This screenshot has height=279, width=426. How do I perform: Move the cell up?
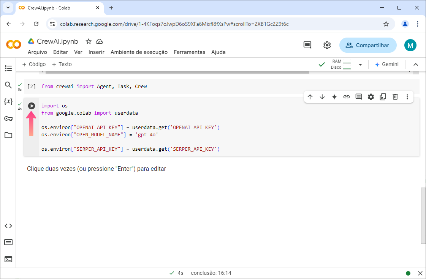coord(310,97)
